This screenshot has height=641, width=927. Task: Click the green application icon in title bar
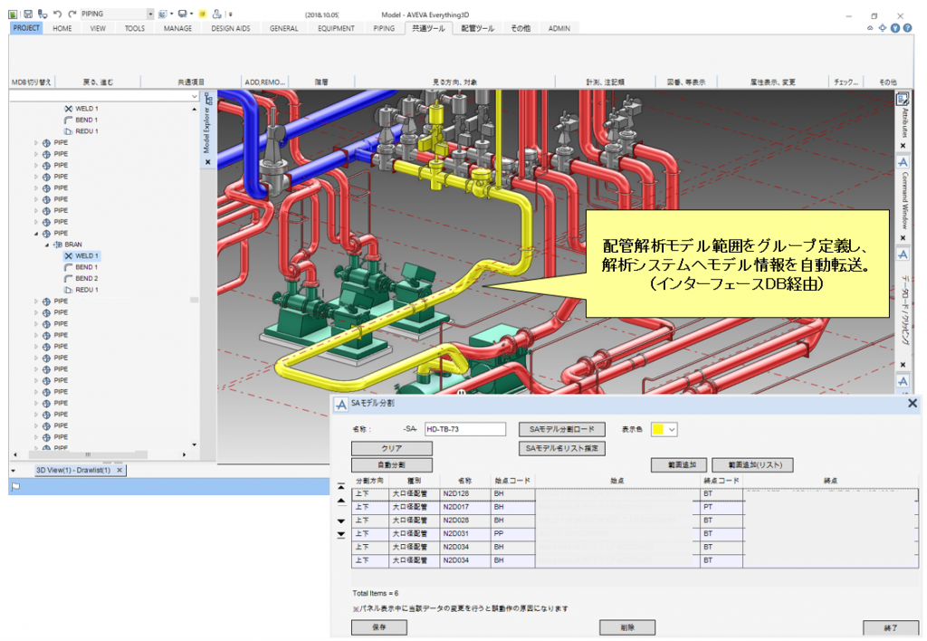coord(13,14)
